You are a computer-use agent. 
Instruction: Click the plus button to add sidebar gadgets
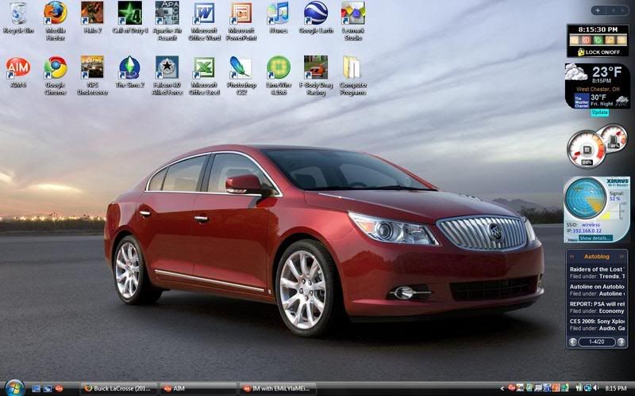click(x=595, y=10)
